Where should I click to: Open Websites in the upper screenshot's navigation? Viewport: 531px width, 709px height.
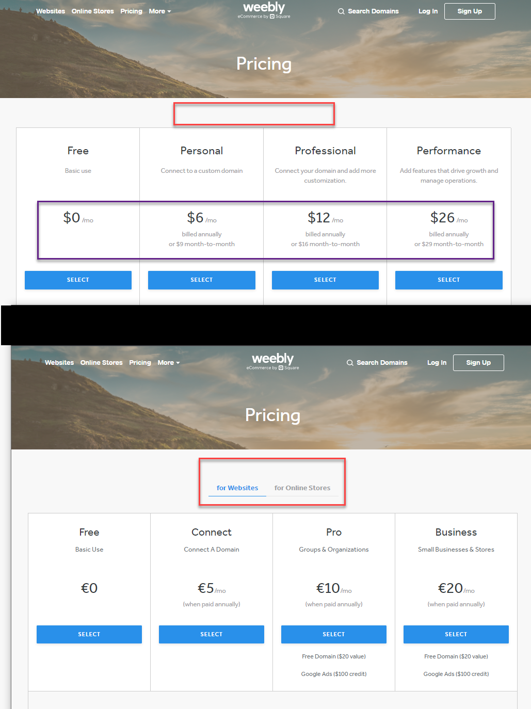point(51,11)
